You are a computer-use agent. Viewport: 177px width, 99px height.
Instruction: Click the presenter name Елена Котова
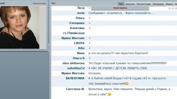tap(39, 4)
